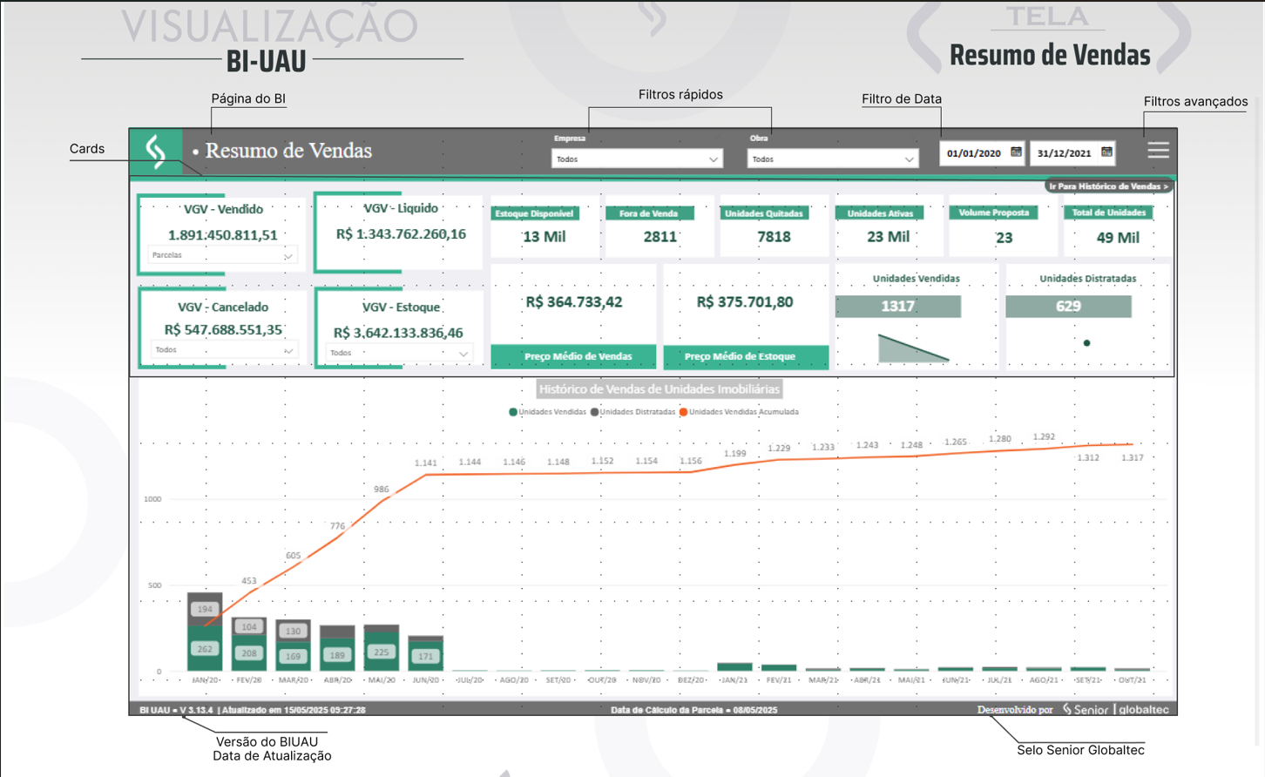The width and height of the screenshot is (1265, 777).
Task: Open calendar picker for end date 31/12/2021
Action: pyautogui.click(x=1106, y=152)
